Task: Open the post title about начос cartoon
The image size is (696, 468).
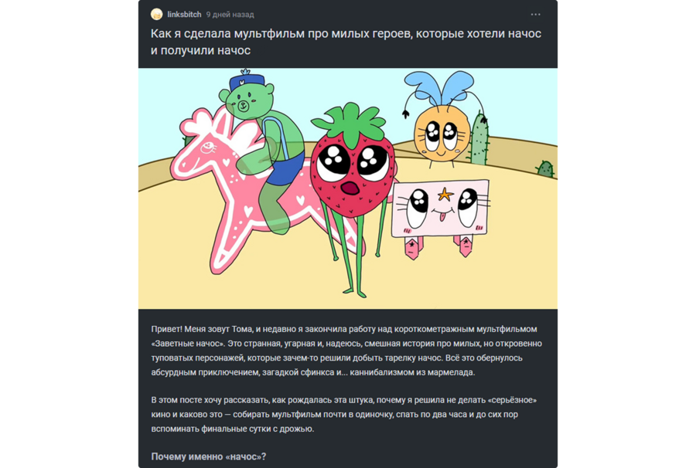Action: [346, 42]
